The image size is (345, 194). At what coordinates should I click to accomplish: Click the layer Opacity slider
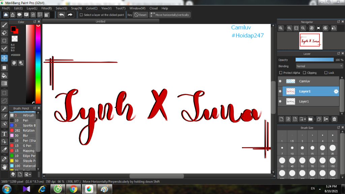pyautogui.click(x=315, y=60)
